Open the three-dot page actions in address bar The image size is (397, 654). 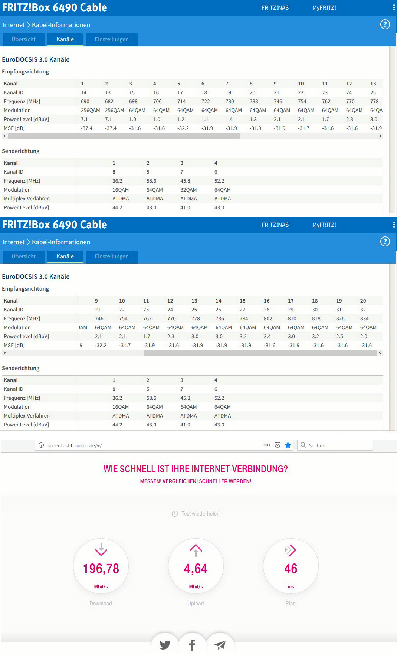(x=267, y=445)
